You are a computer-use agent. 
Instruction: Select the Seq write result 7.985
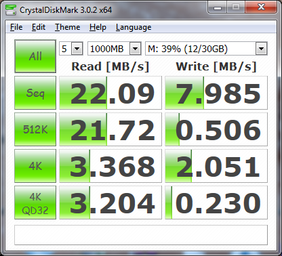click(x=216, y=93)
